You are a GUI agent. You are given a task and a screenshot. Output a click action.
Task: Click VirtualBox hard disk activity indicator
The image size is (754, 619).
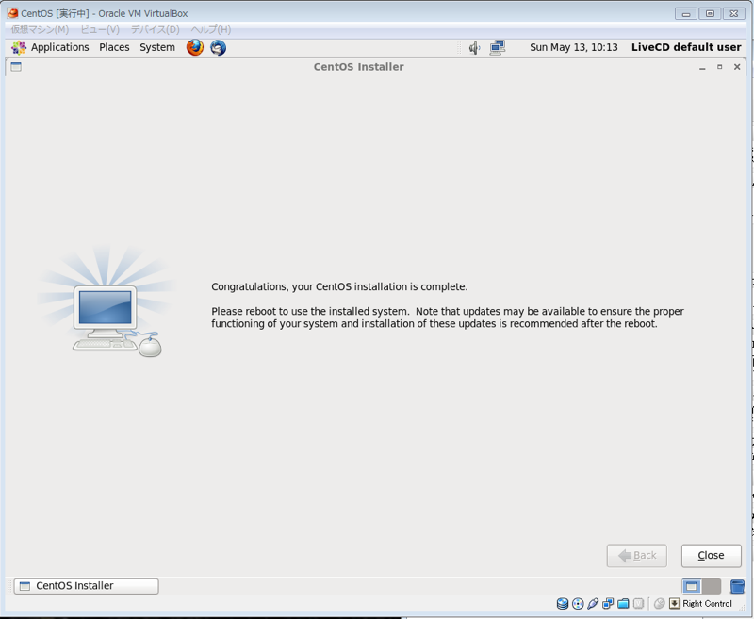tap(562, 603)
